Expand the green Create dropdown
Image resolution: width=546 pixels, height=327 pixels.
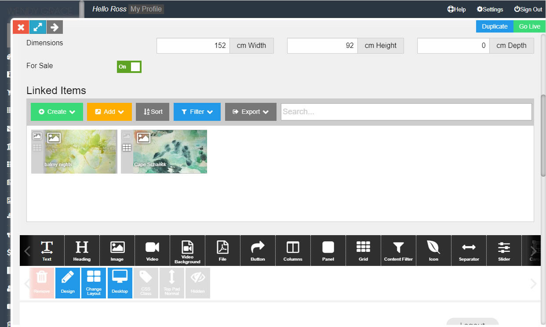(x=57, y=112)
